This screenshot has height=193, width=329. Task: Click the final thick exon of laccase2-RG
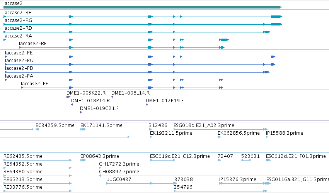point(276,24)
